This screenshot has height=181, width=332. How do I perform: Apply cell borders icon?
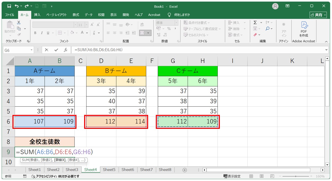(x=60, y=33)
